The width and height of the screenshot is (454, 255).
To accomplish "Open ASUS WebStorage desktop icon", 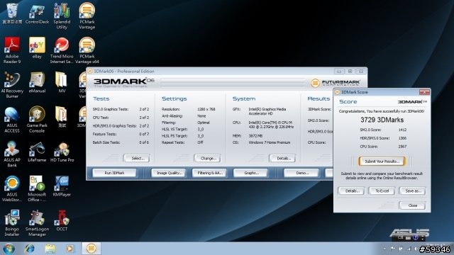I will 12,188.
